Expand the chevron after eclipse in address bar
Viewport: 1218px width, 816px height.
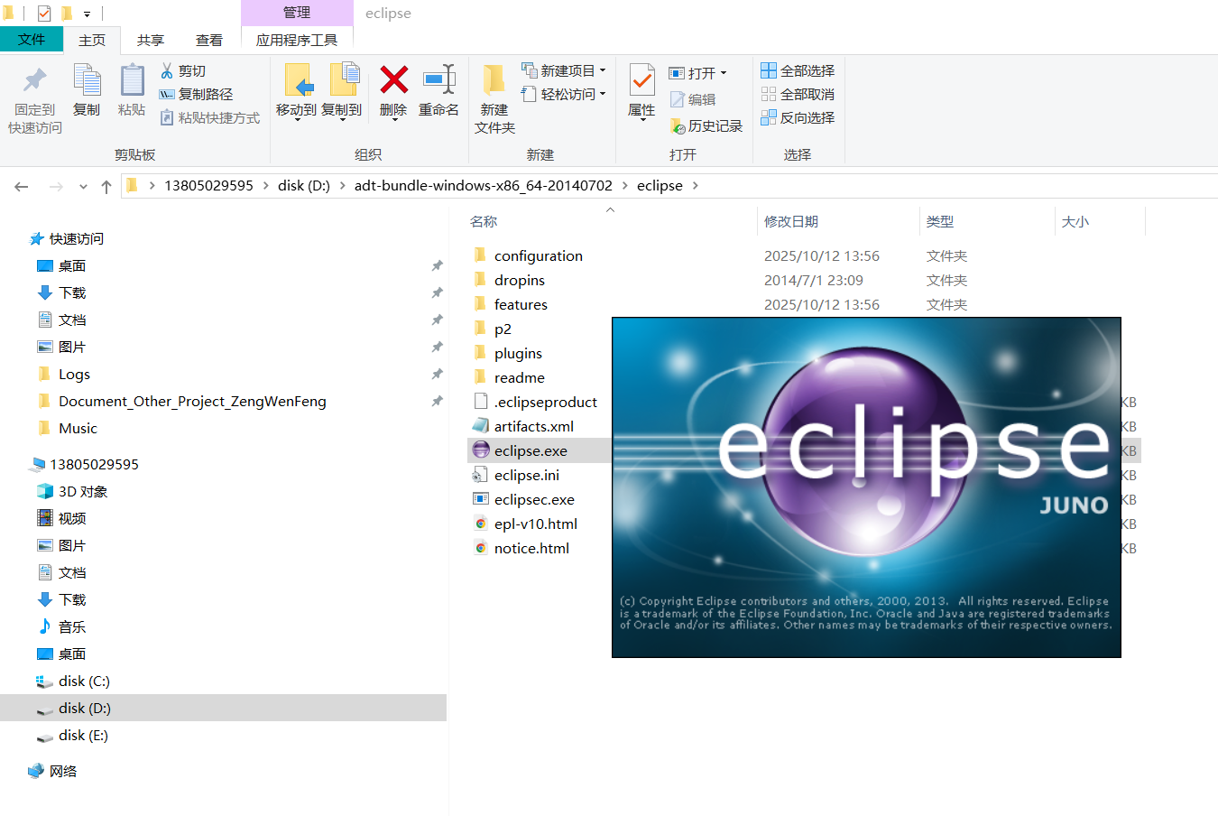click(695, 186)
